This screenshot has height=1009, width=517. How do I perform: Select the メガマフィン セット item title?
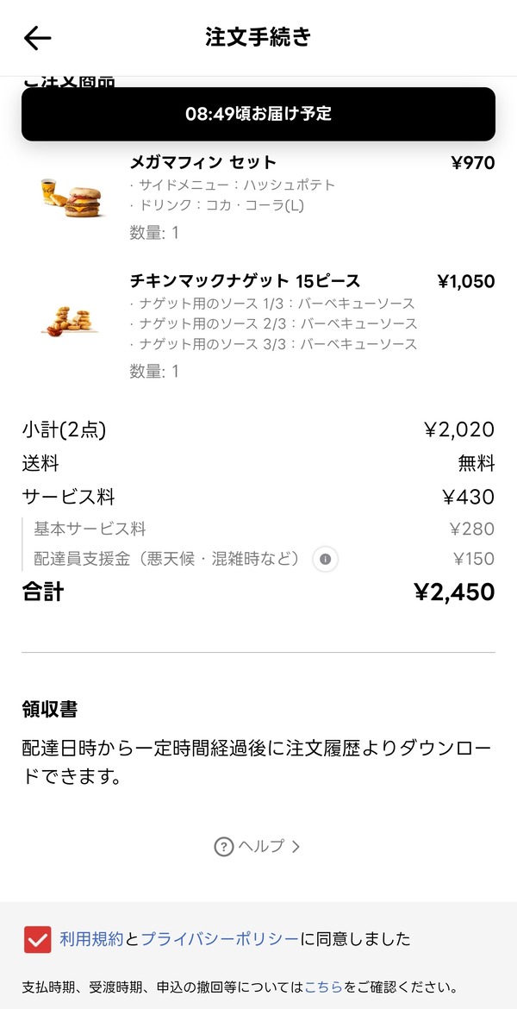203,162
